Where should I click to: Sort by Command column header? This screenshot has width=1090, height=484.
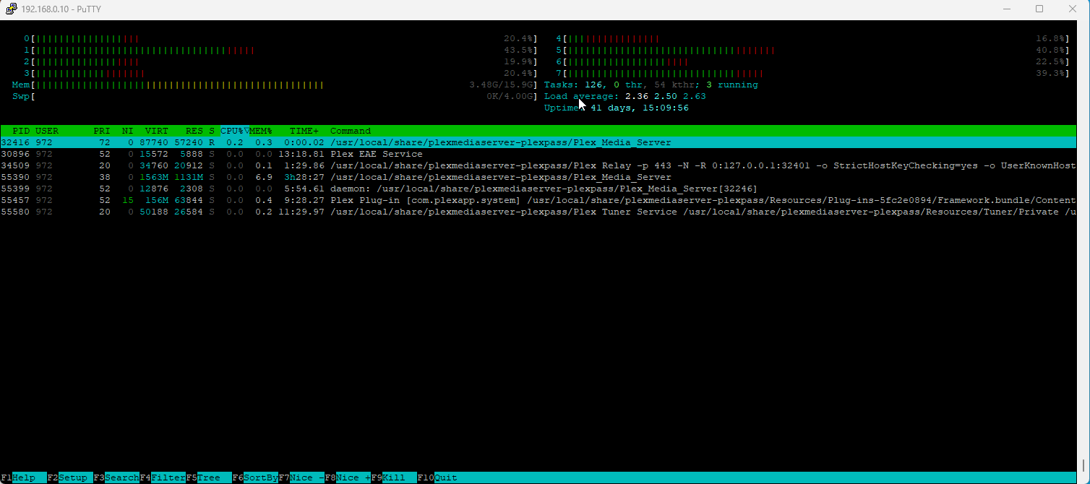point(351,131)
